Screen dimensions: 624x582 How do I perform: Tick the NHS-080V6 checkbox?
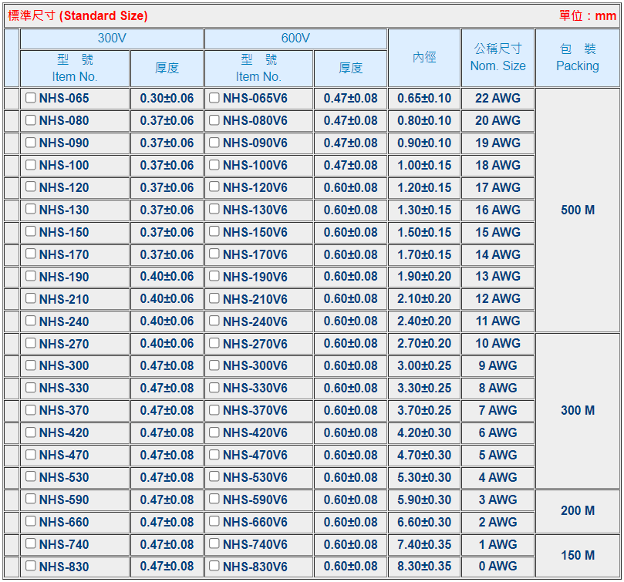(214, 120)
